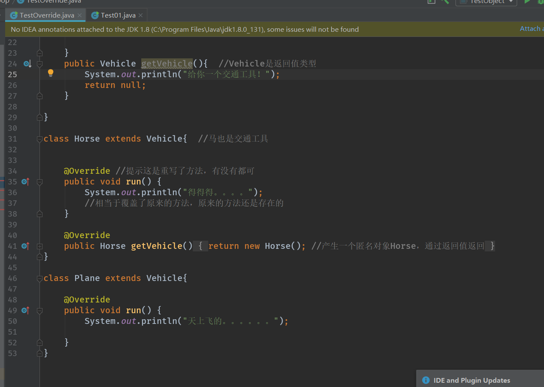Close the Test01.java tab
Image resolution: width=544 pixels, height=387 pixels.
click(x=141, y=15)
